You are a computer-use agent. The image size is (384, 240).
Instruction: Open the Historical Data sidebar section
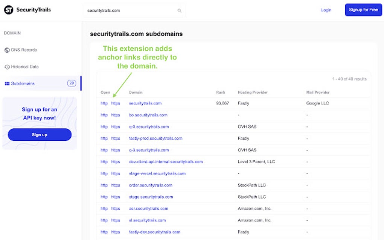pyautogui.click(x=25, y=67)
